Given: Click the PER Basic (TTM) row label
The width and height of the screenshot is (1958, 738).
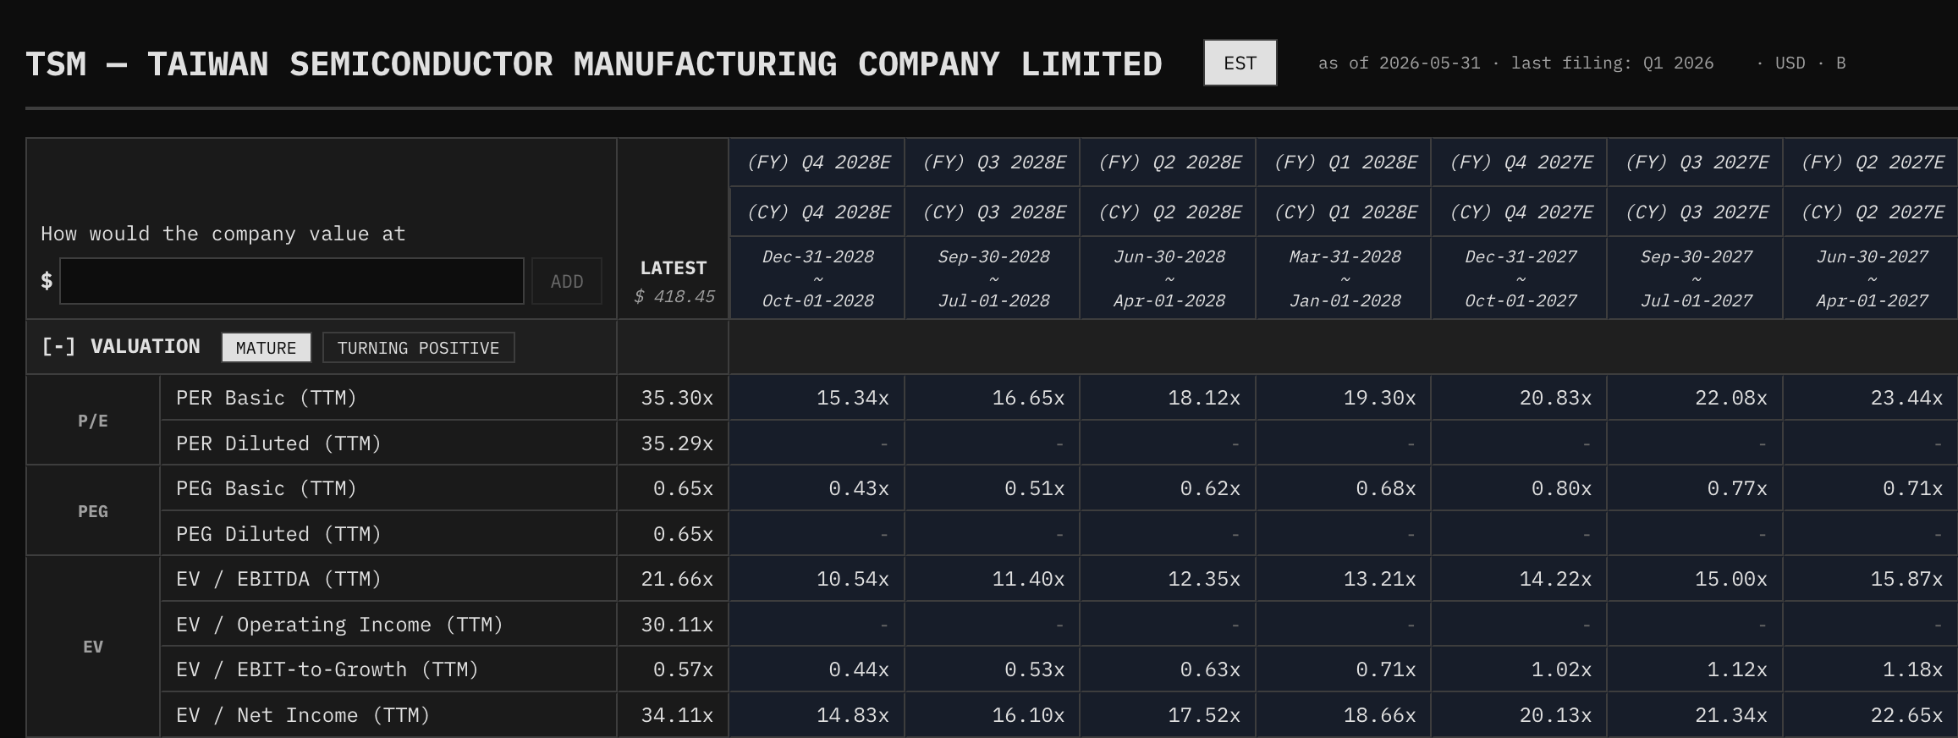Looking at the screenshot, I should click(267, 398).
